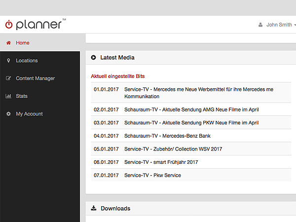Viewport: 296px width, 222px height.
Task: Click the Stats bar chart icon
Action: coord(8,96)
